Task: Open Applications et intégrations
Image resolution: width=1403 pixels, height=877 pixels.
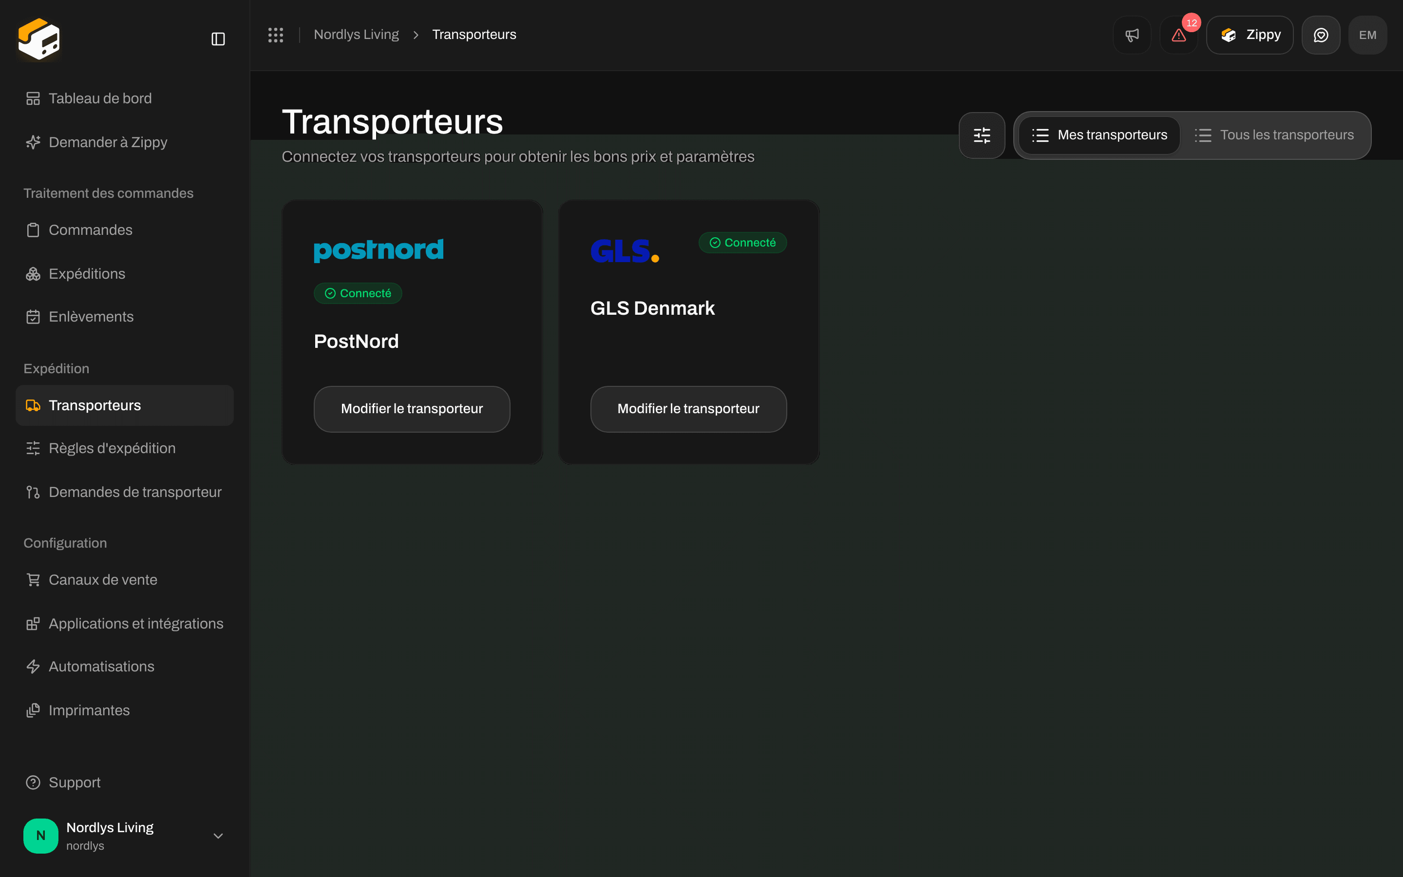Action: coord(125,624)
